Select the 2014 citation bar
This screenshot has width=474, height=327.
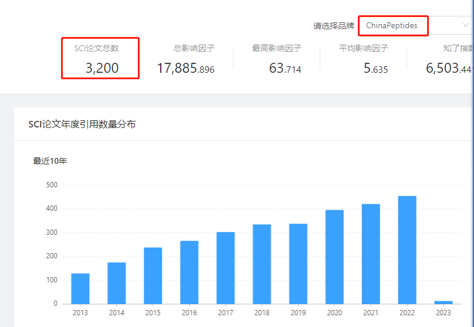point(117,283)
